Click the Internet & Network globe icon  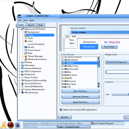click(x=22, y=68)
